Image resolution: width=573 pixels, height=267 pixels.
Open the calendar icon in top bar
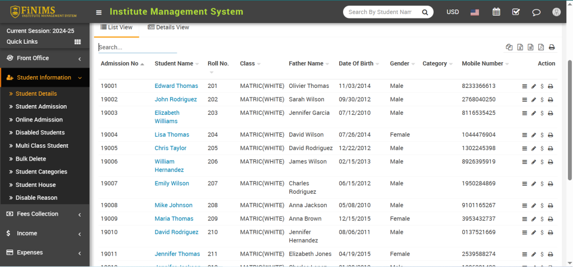click(x=496, y=12)
